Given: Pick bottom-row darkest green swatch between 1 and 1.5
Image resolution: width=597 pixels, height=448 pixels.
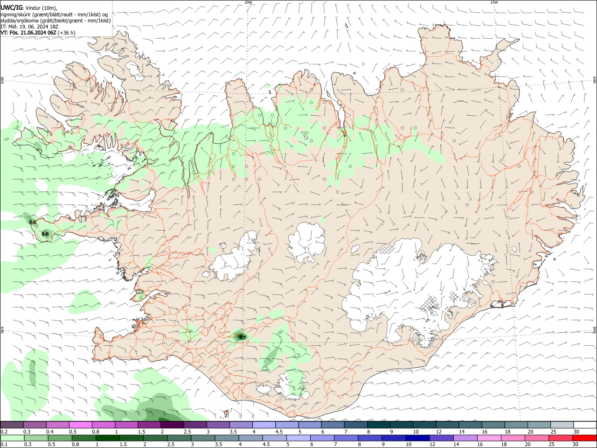Looking at the screenshot, I should point(107,438).
